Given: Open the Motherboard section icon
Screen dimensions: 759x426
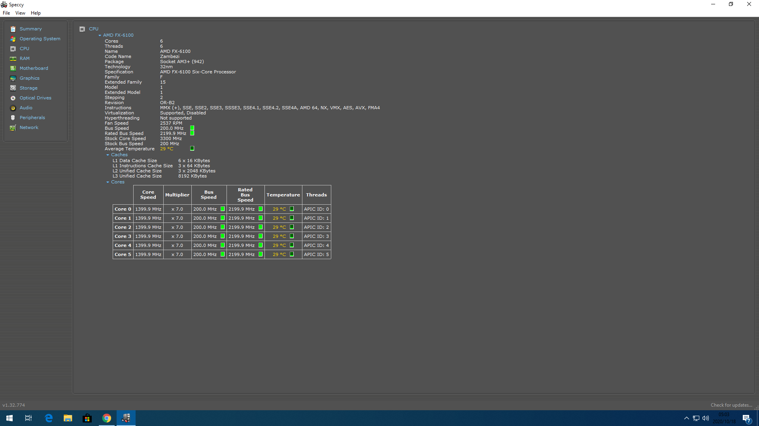Looking at the screenshot, I should pyautogui.click(x=13, y=68).
